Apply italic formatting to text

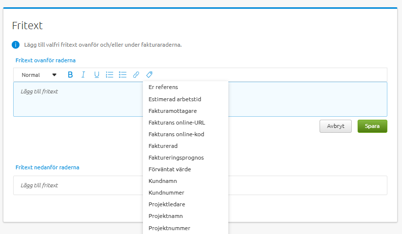pyautogui.click(x=83, y=75)
